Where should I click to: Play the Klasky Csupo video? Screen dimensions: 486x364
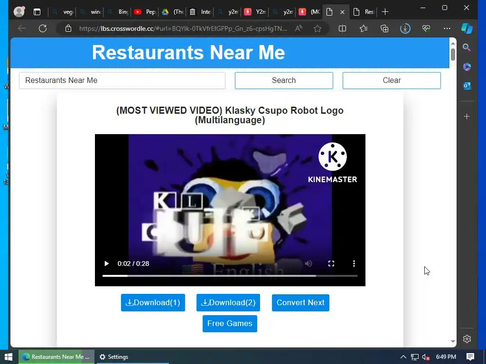click(107, 264)
